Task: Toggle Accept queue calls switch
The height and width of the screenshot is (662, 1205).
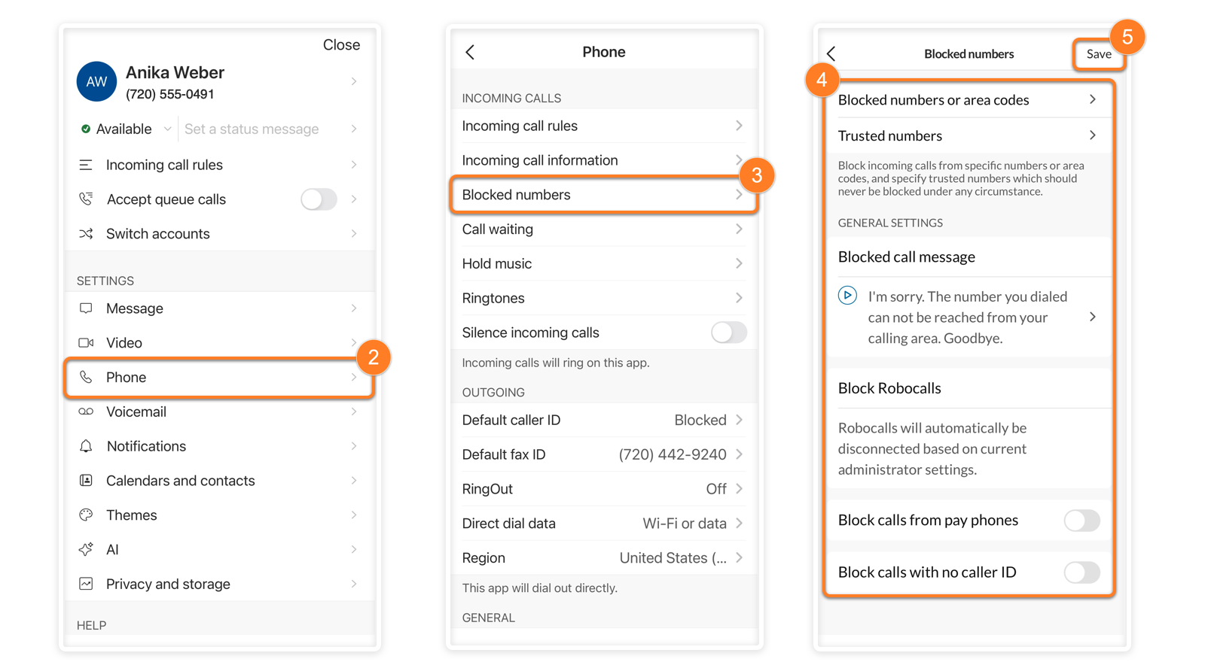Action: (x=319, y=199)
